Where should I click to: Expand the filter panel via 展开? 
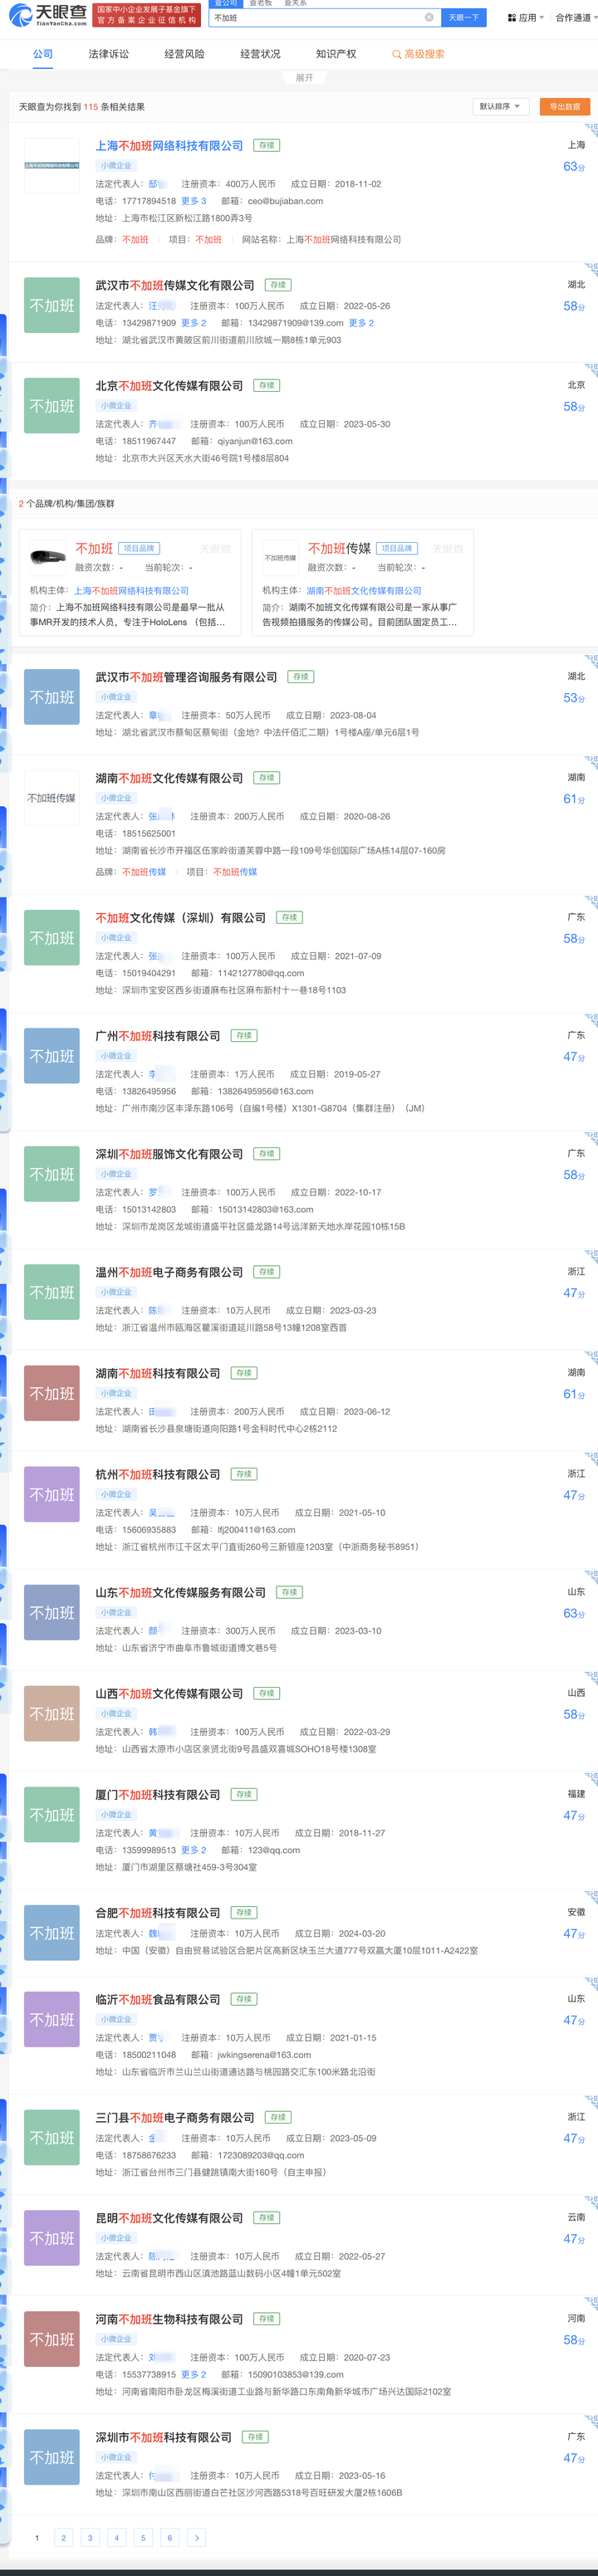click(304, 77)
